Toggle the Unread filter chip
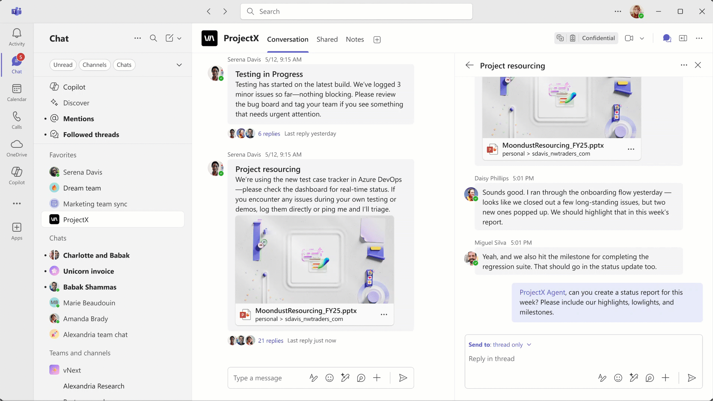Screen dimensions: 713x401 click(x=63, y=65)
